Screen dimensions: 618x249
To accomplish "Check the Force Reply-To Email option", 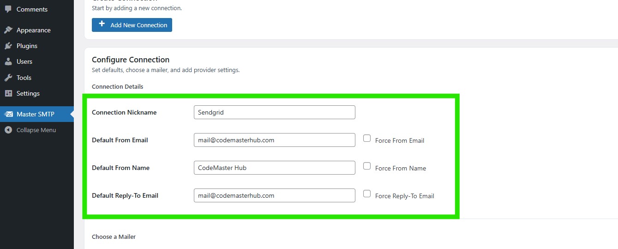I will 367,194.
